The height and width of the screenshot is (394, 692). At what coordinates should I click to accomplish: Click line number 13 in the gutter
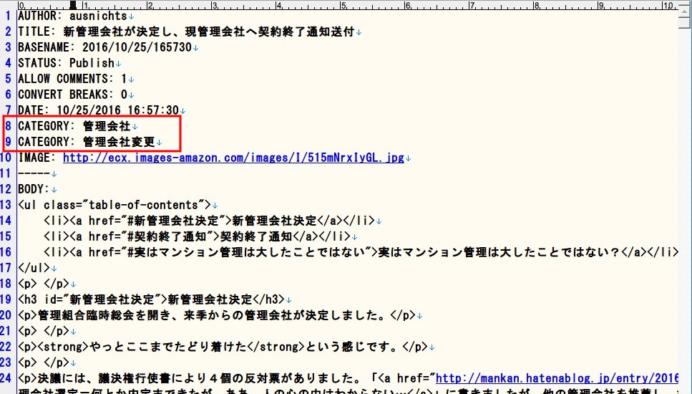pyautogui.click(x=7, y=205)
